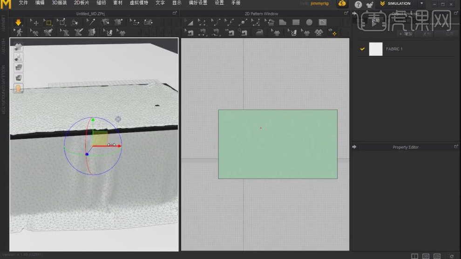Select the Tack on garment tool
The width and height of the screenshot is (461, 259).
pos(118,22)
